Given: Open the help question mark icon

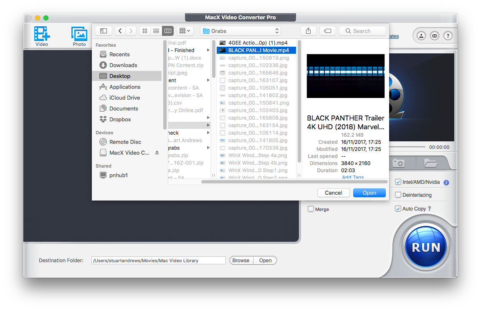Looking at the screenshot, I should (x=448, y=36).
